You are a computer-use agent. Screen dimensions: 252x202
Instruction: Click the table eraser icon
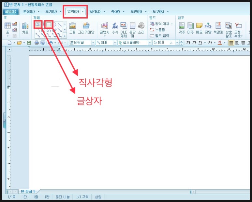click(15, 30)
